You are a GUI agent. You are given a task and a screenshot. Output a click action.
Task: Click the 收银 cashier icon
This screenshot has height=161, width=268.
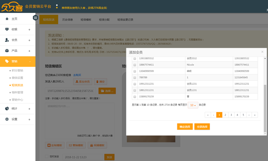pyautogui.click(x=7, y=29)
